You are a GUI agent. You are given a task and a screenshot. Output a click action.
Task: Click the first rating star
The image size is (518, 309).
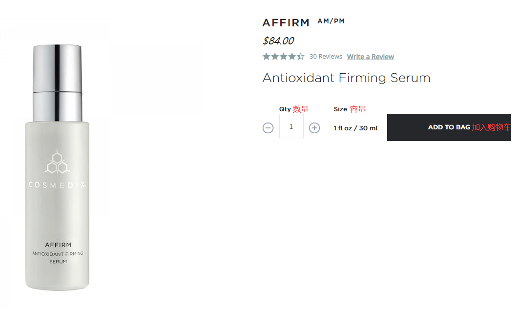pos(267,57)
